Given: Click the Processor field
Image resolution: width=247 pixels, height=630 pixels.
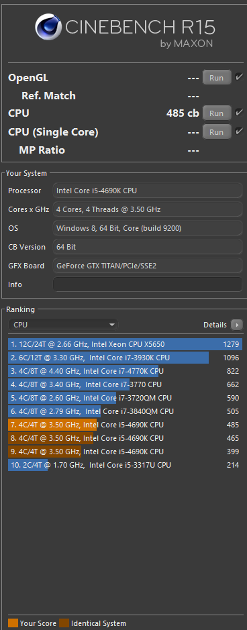Looking at the screenshot, I should pyautogui.click(x=148, y=191).
